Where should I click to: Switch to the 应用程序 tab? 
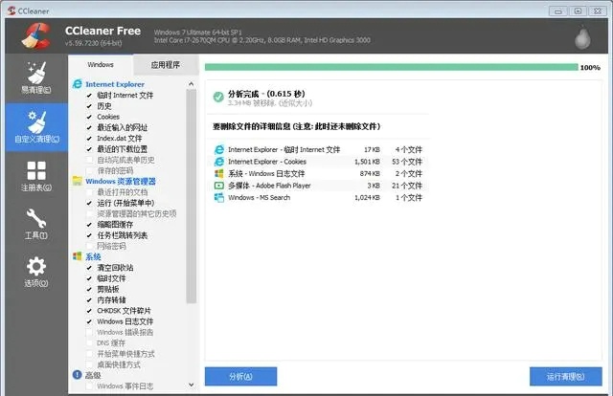[166, 65]
